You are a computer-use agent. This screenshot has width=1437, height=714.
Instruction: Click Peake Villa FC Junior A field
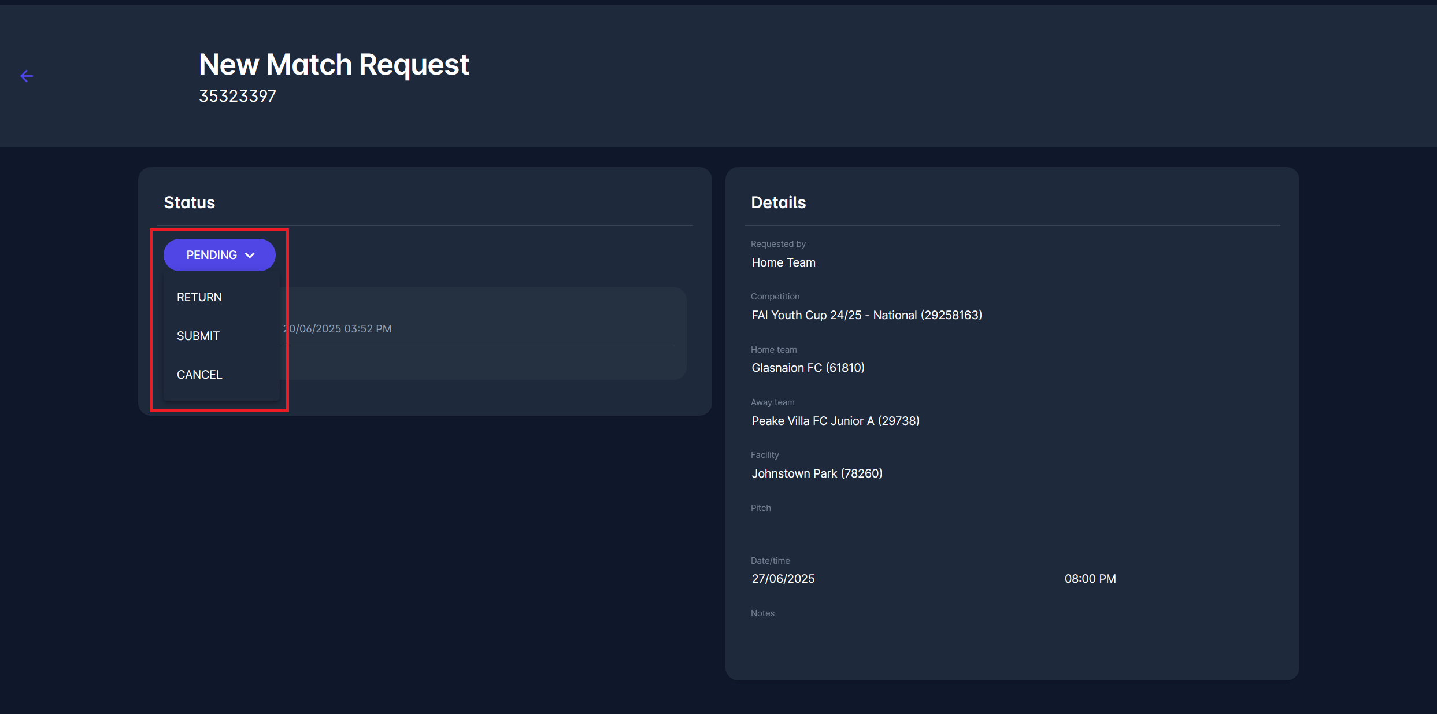click(835, 421)
